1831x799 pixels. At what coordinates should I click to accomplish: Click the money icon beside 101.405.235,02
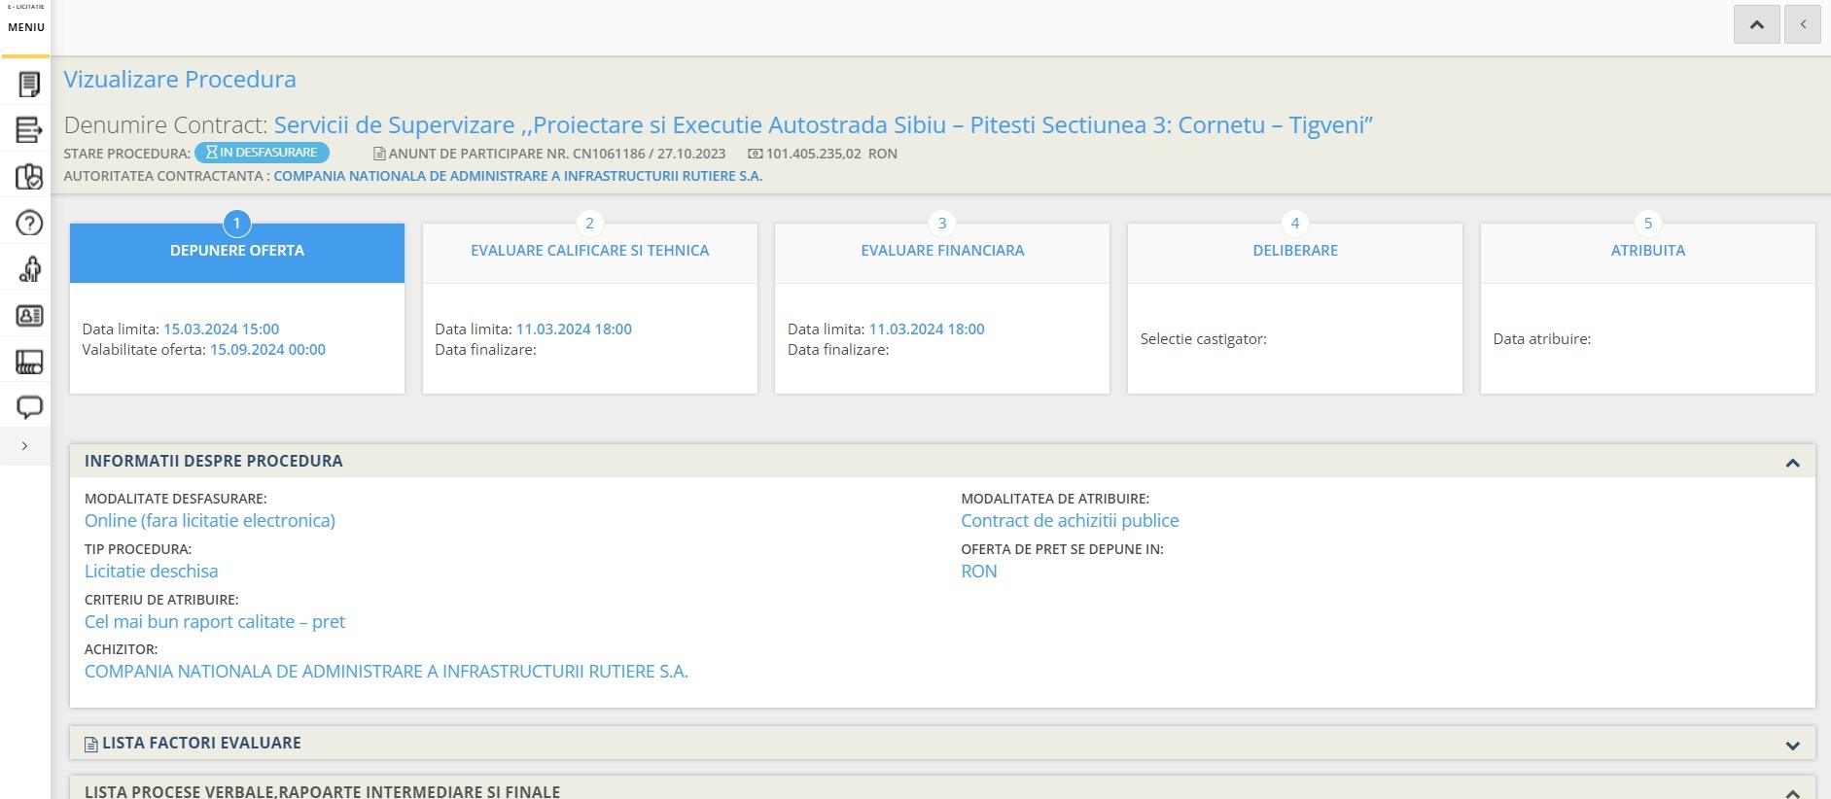[x=755, y=154]
